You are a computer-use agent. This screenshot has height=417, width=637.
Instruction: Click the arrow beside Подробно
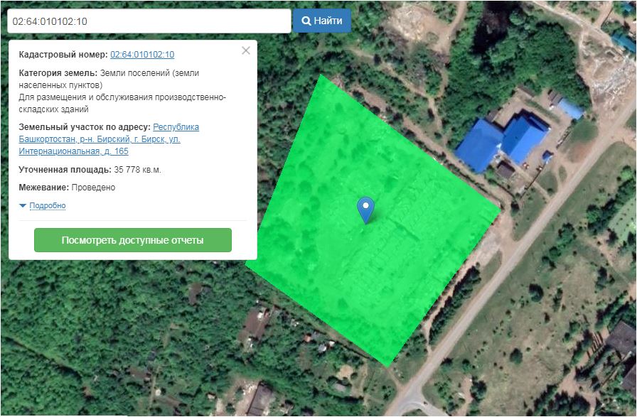[x=23, y=206]
